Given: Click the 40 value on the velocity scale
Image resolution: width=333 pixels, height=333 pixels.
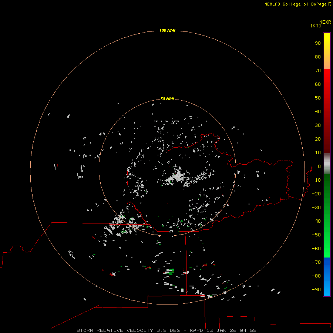Looking at the screenshot, I should tap(318, 112).
